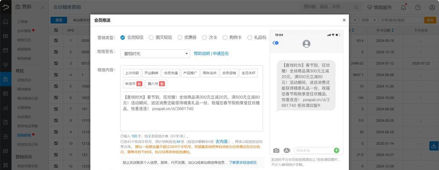Open 增值服务 in the top bar
This screenshot has height=170, width=439.
tap(379, 8)
